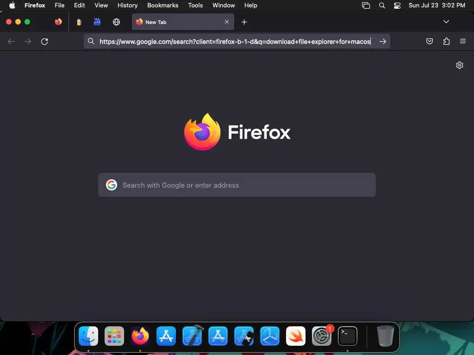Open Save to Pocket

coord(430,41)
